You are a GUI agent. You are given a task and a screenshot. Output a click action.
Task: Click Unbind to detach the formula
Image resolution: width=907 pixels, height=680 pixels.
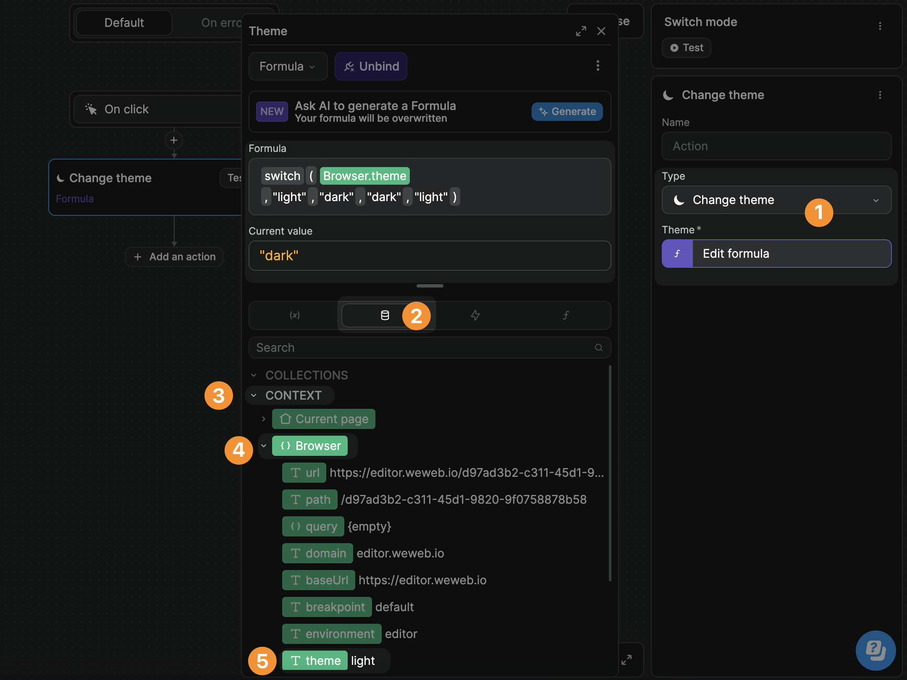(371, 66)
